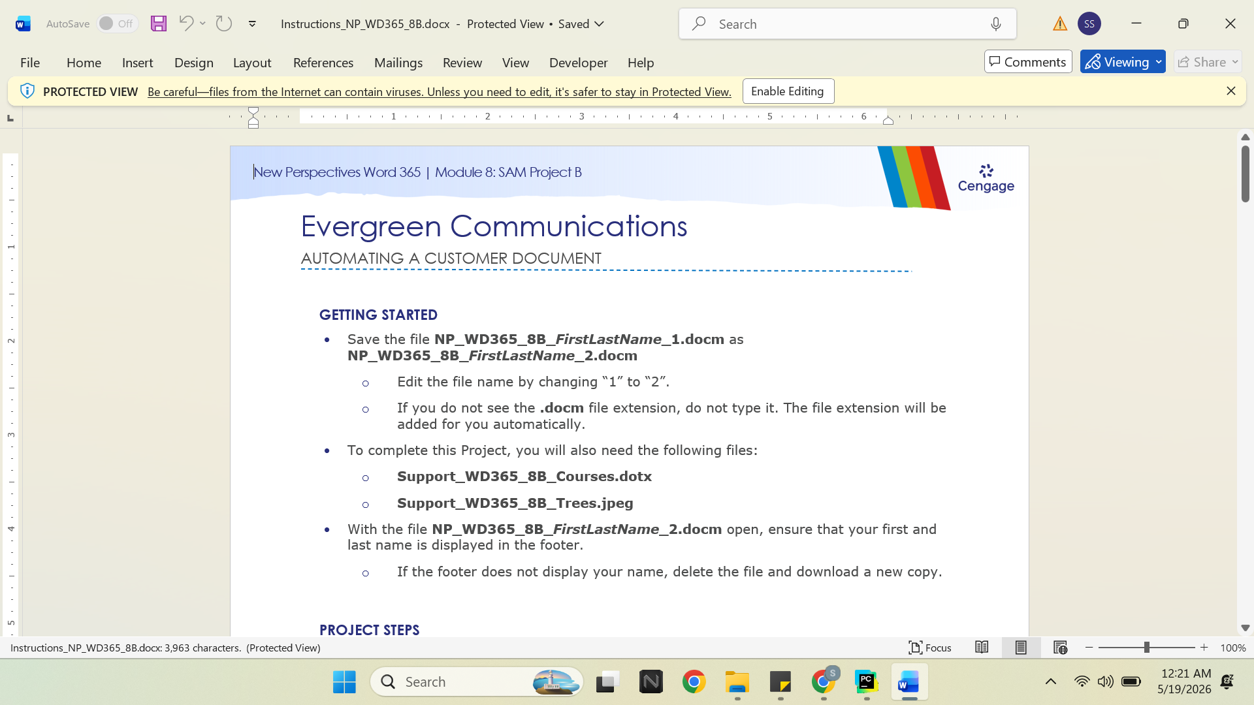Open the Mailings tab
1254x705 pixels.
pos(398,63)
